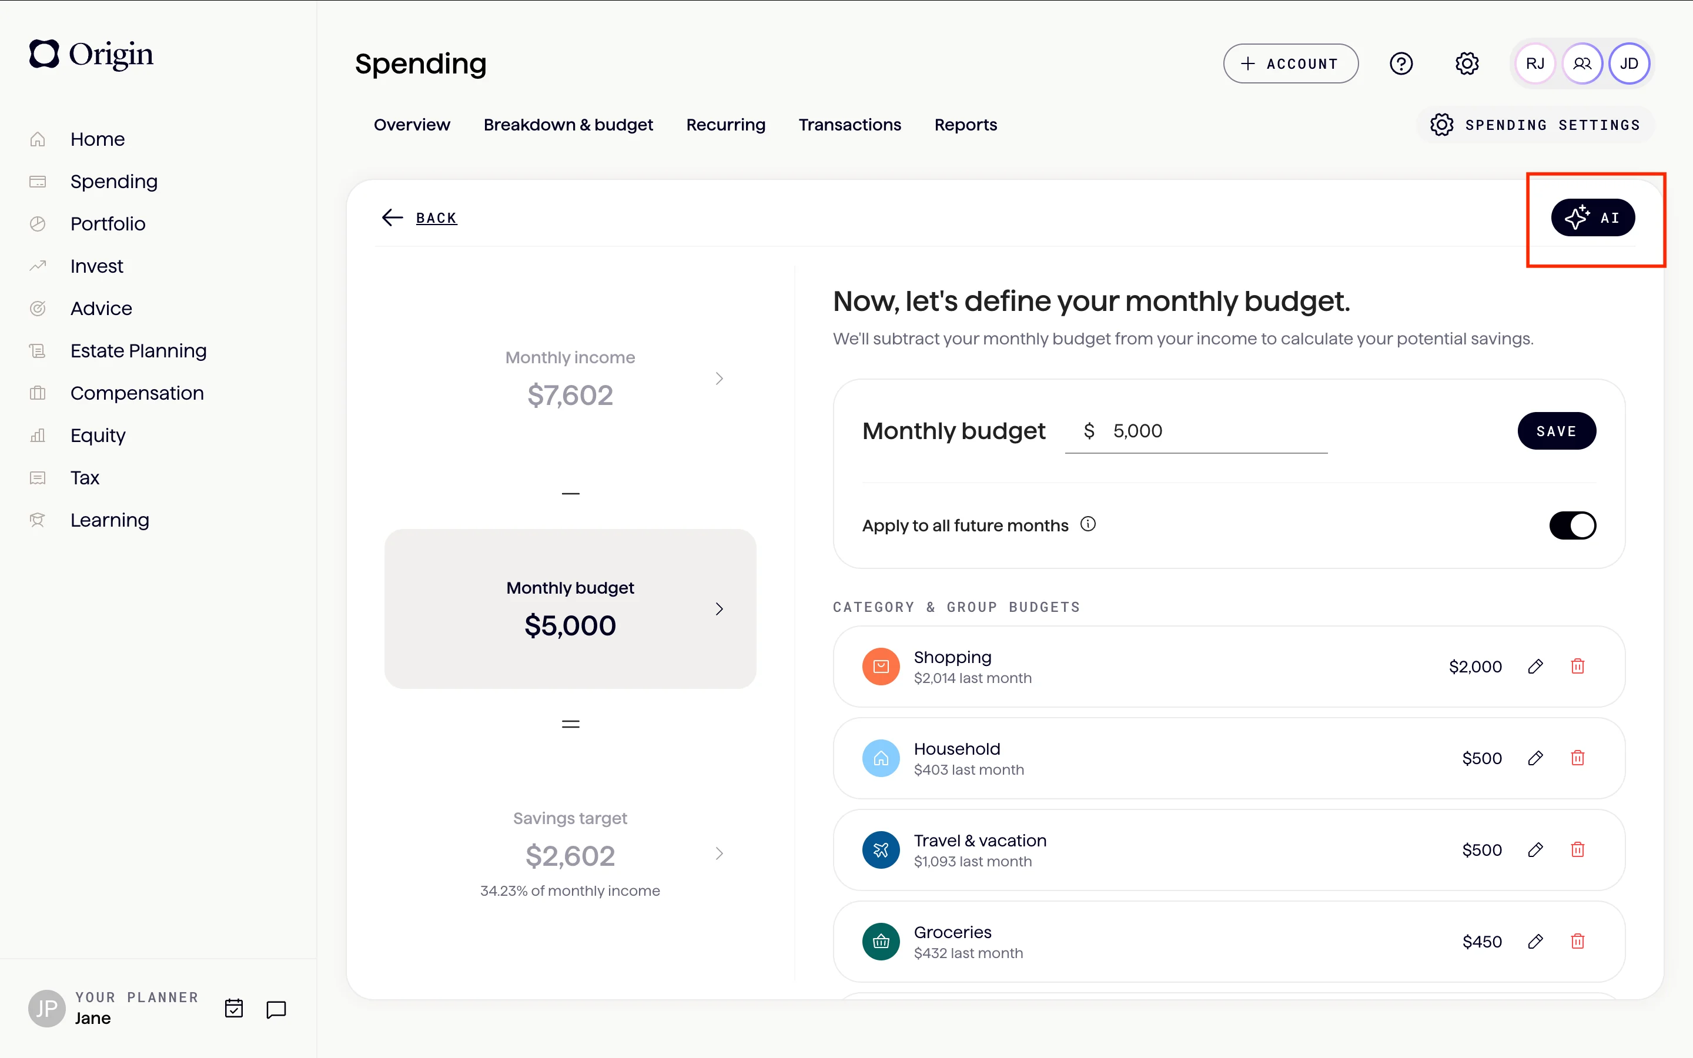Click the help question mark icon
Screen dimensions: 1693x1058
tap(1401, 63)
